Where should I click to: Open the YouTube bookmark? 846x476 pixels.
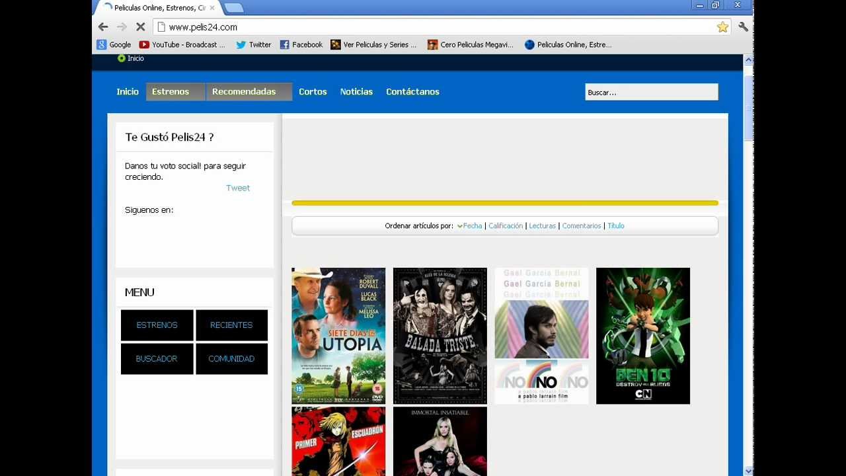(x=182, y=45)
